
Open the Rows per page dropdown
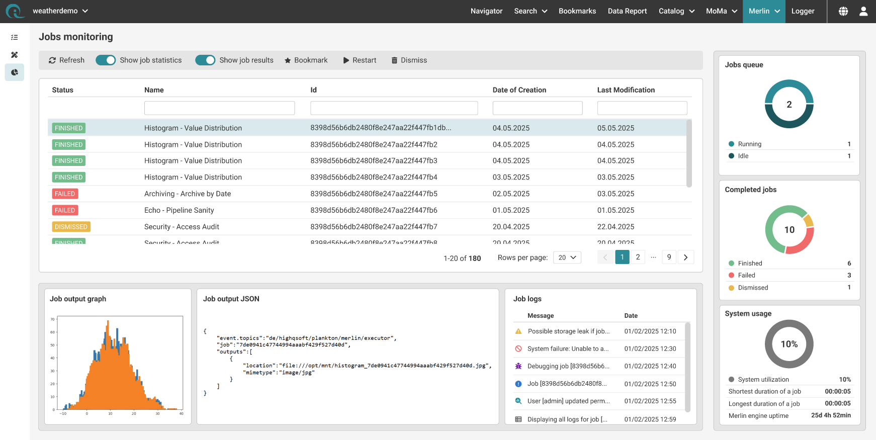click(x=567, y=257)
